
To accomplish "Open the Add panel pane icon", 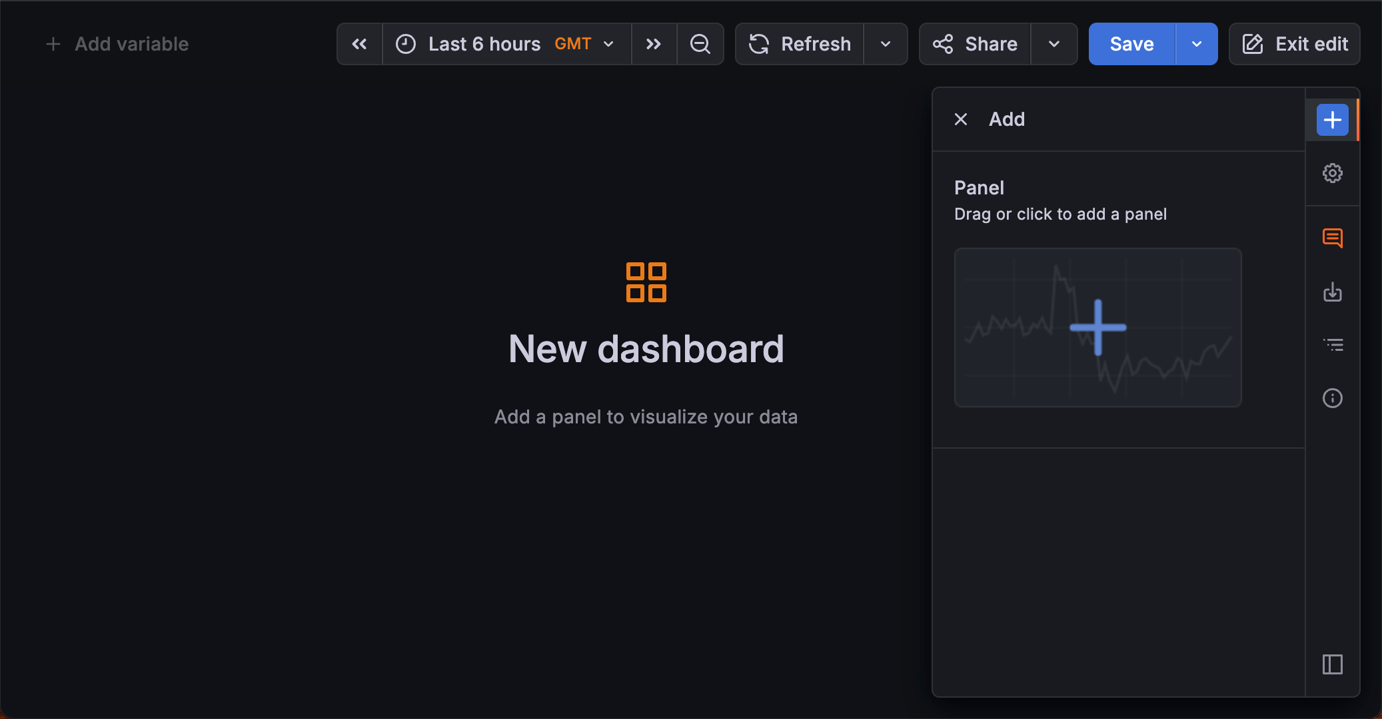I will (1331, 120).
